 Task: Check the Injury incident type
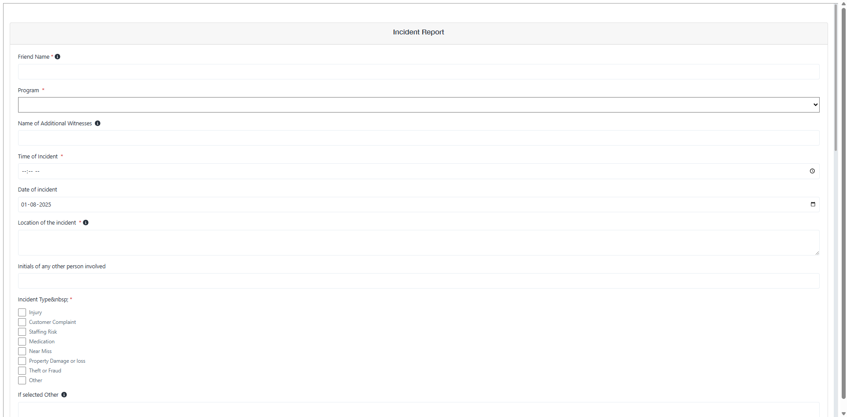click(22, 312)
